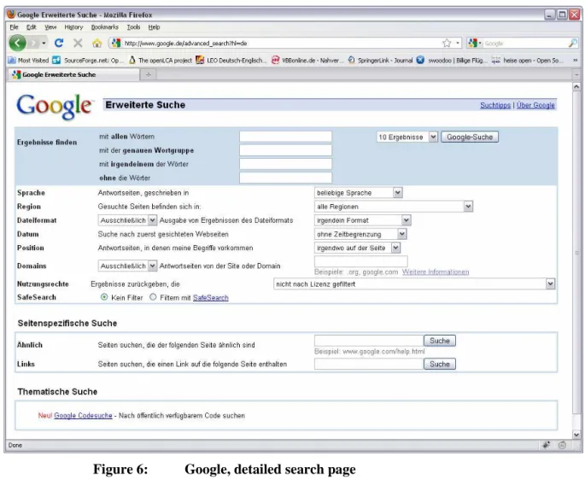The width and height of the screenshot is (585, 485).
Task: Click the page scrollbar down arrow
Action: pos(576,435)
